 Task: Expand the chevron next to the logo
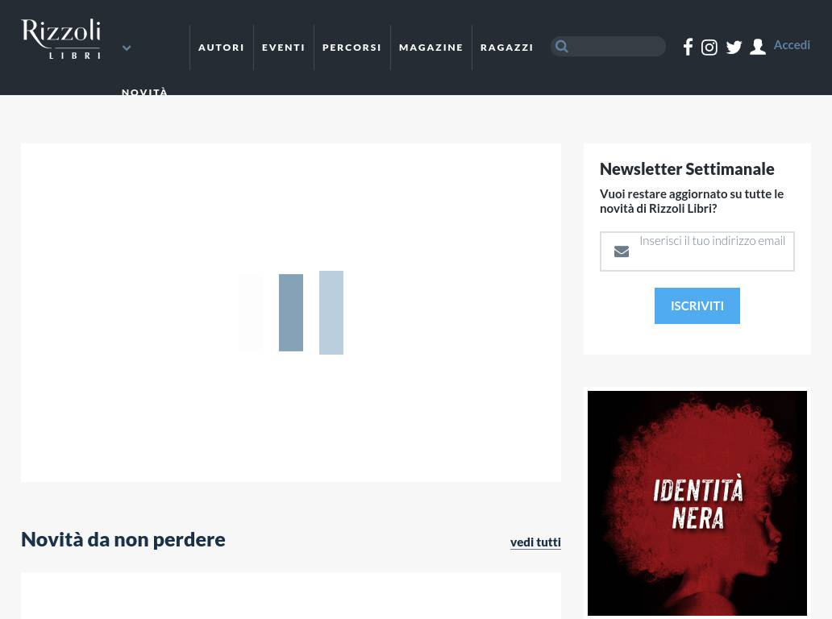pyautogui.click(x=127, y=48)
